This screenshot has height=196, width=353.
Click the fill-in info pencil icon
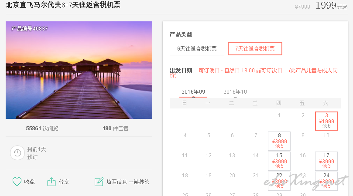point(99,182)
